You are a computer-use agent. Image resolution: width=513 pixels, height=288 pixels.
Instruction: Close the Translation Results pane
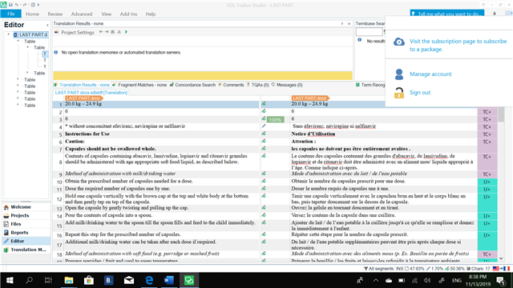[349, 23]
